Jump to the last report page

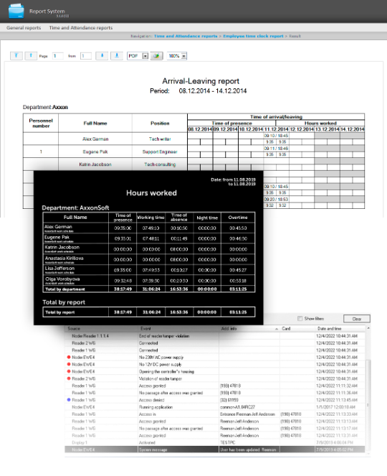point(117,56)
